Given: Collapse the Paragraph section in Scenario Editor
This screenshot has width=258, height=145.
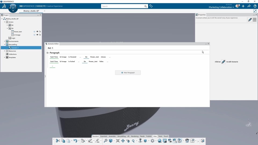Looking at the screenshot, I should pyautogui.click(x=48, y=53).
